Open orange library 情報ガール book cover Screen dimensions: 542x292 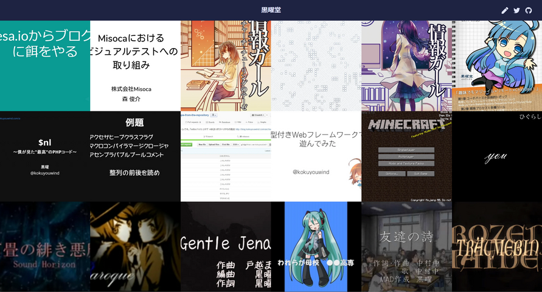point(226,66)
